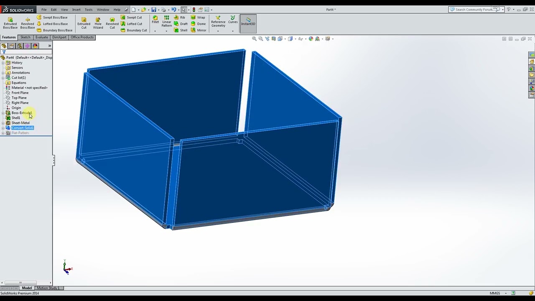
Task: Apply the Draft feature
Action: click(x=181, y=24)
